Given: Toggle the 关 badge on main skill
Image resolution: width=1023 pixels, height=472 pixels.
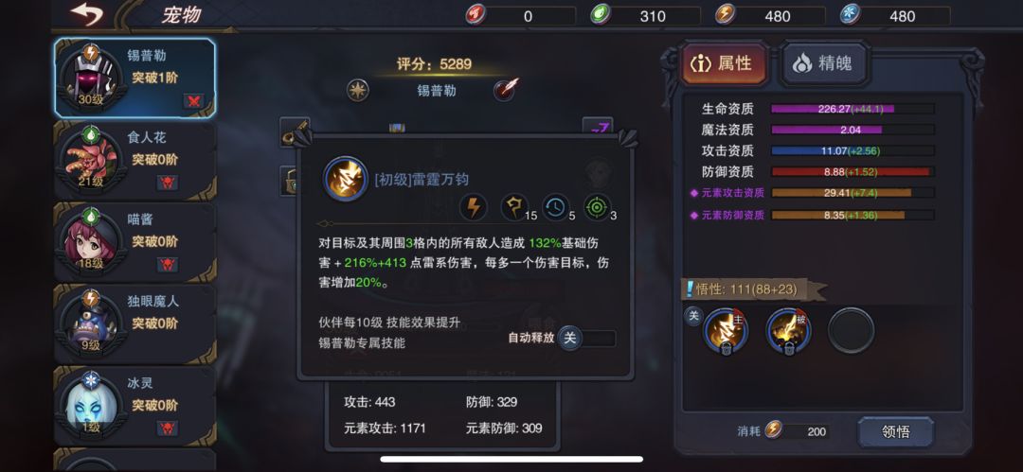Looking at the screenshot, I should pos(692,316).
